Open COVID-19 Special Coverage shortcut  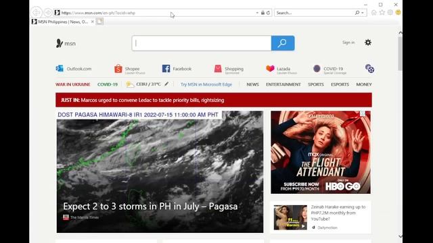pos(329,69)
